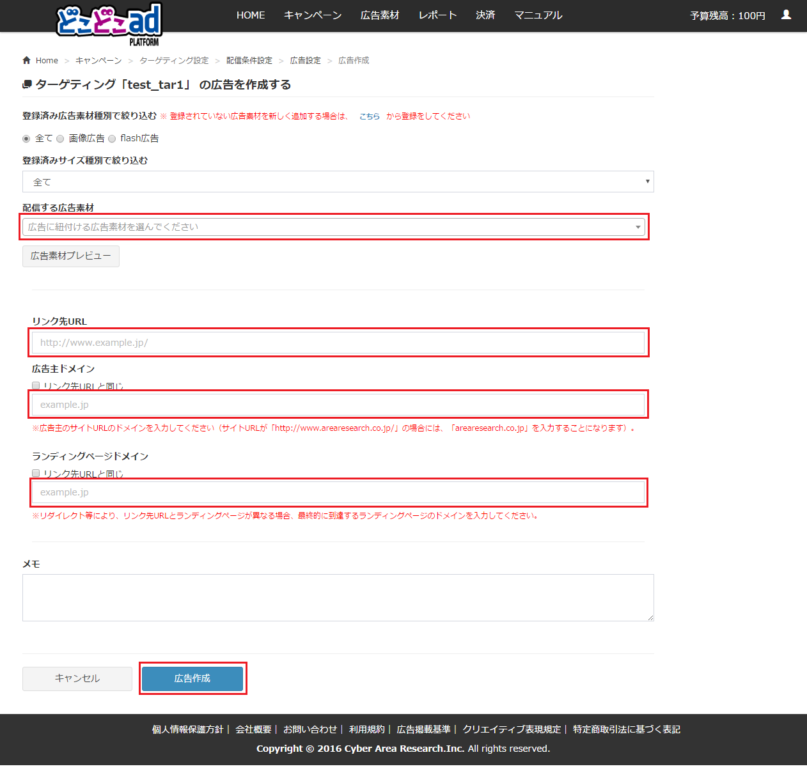
Task: Open 個人情報保護方針 footer link
Action: [187, 729]
